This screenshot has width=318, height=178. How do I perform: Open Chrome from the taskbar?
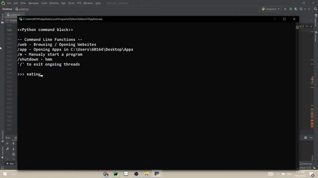[106, 174]
